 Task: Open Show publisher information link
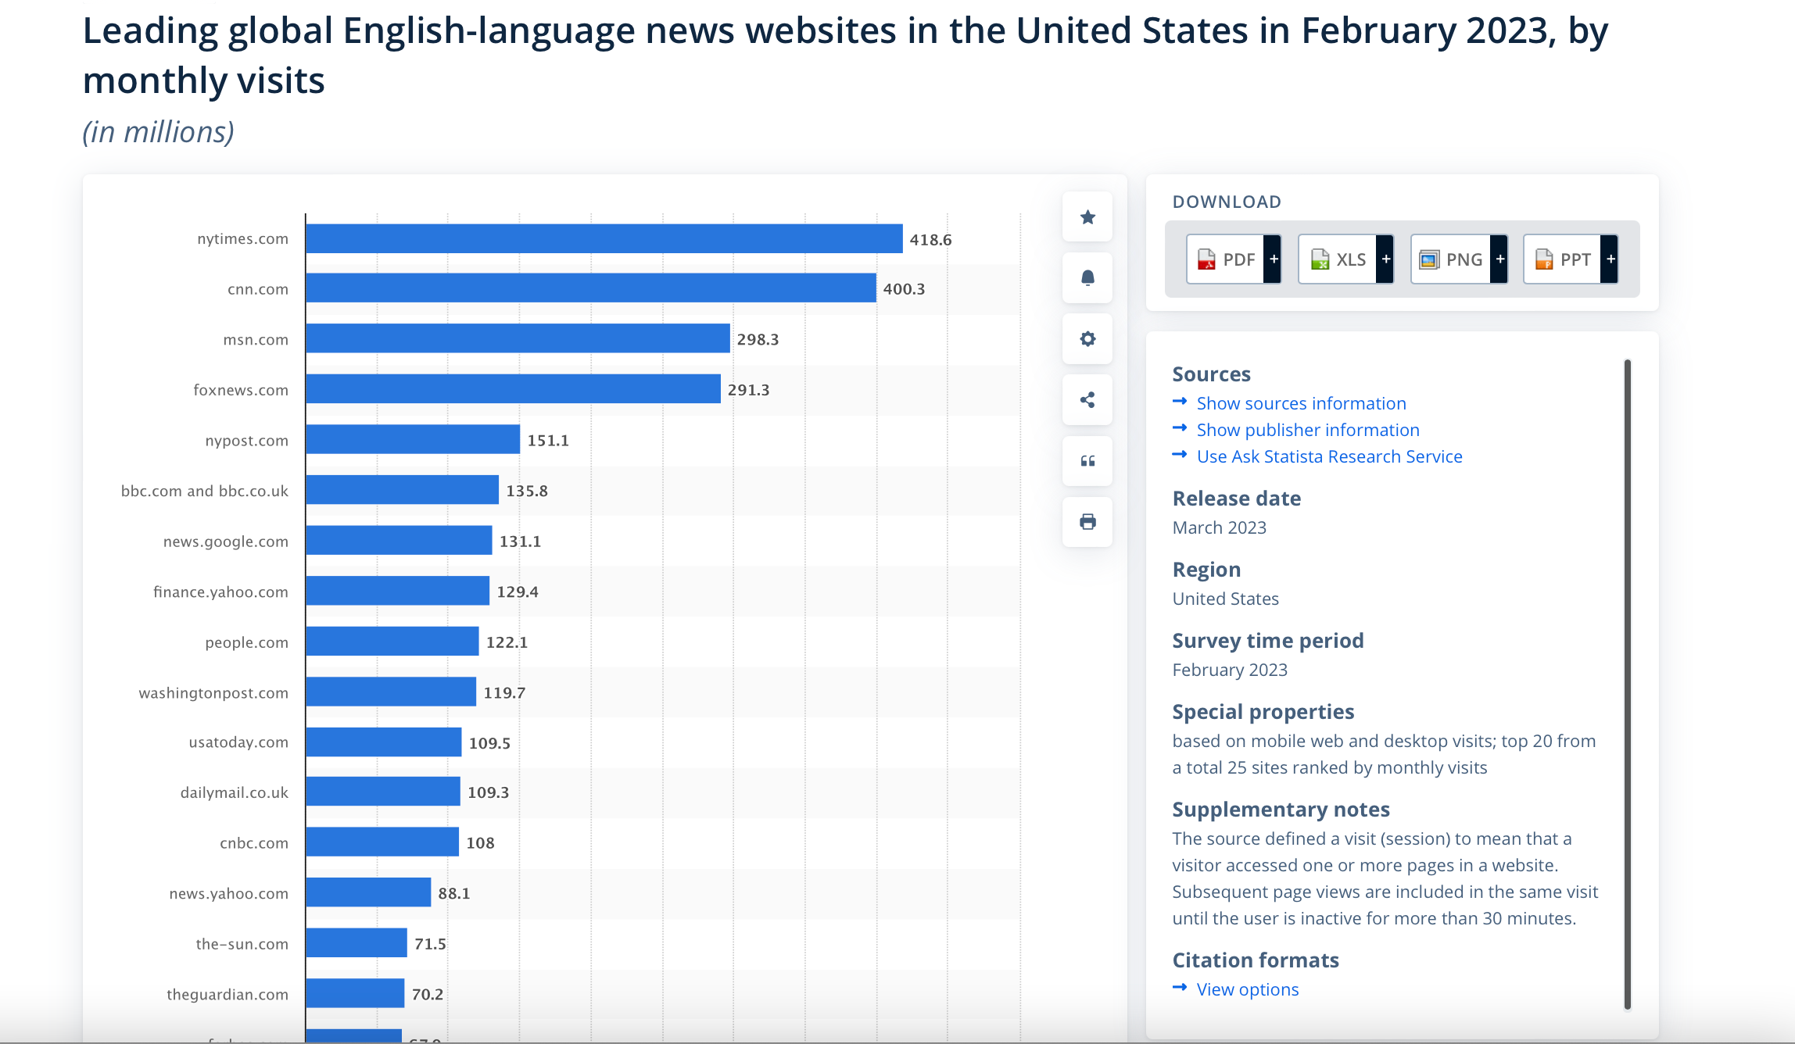(x=1307, y=430)
